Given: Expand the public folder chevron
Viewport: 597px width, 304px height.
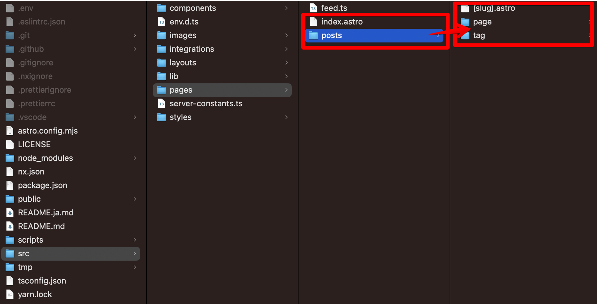Looking at the screenshot, I should pos(135,199).
